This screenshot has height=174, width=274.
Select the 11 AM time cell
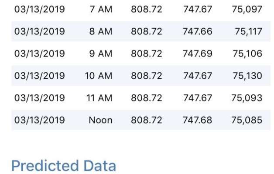click(99, 98)
